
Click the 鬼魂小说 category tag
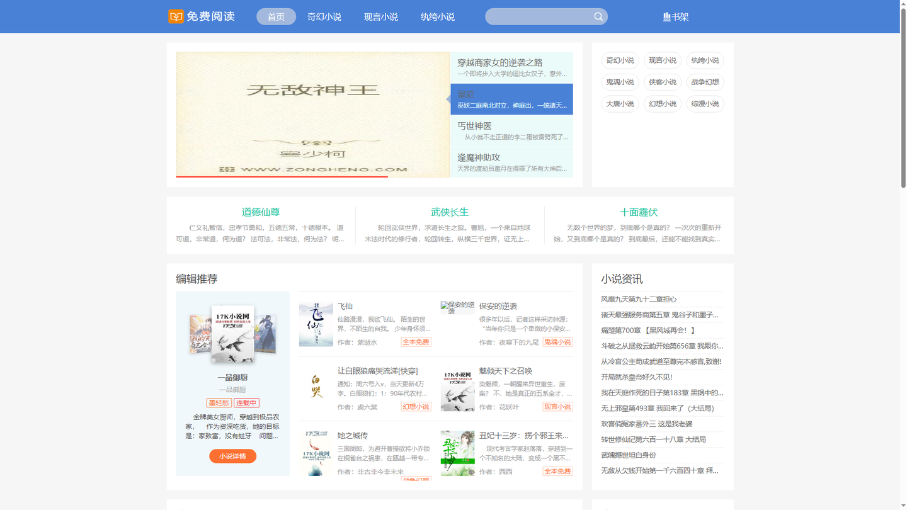620,82
